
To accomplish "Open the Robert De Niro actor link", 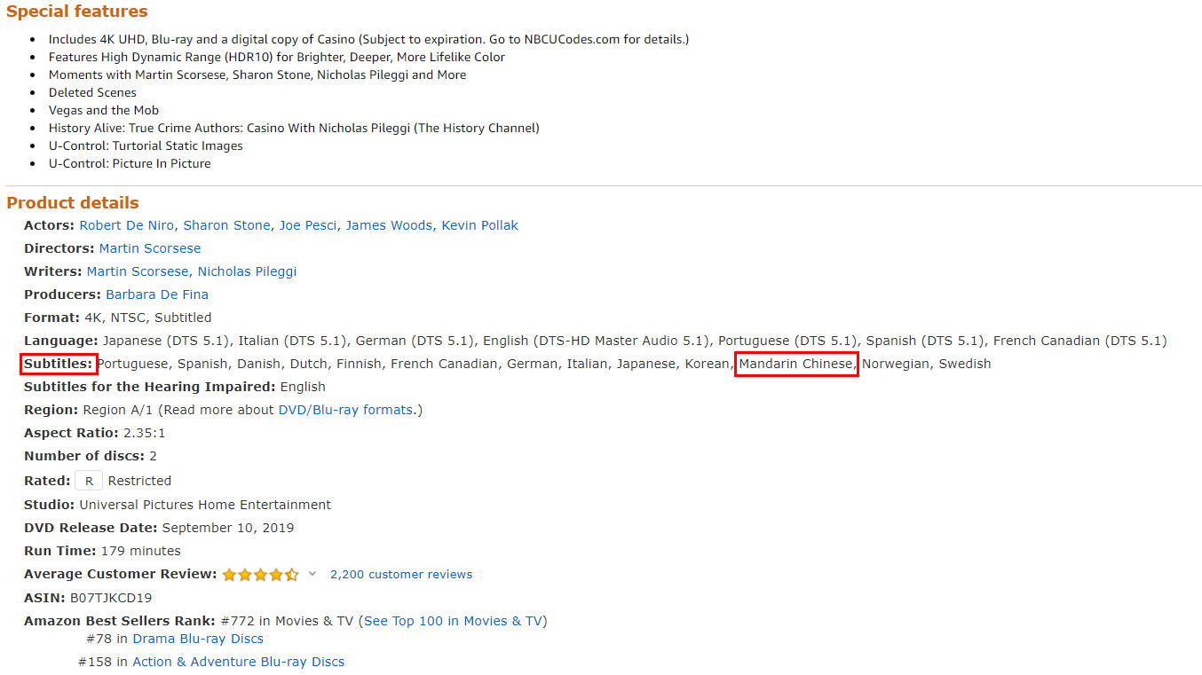I will click(126, 225).
